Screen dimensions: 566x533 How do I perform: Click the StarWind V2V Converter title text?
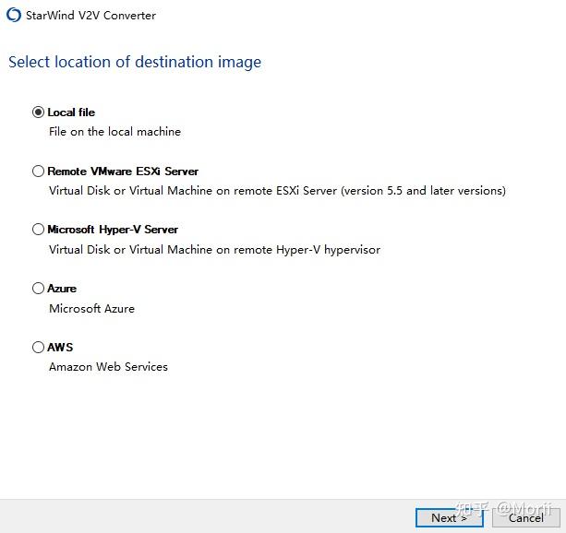point(90,16)
